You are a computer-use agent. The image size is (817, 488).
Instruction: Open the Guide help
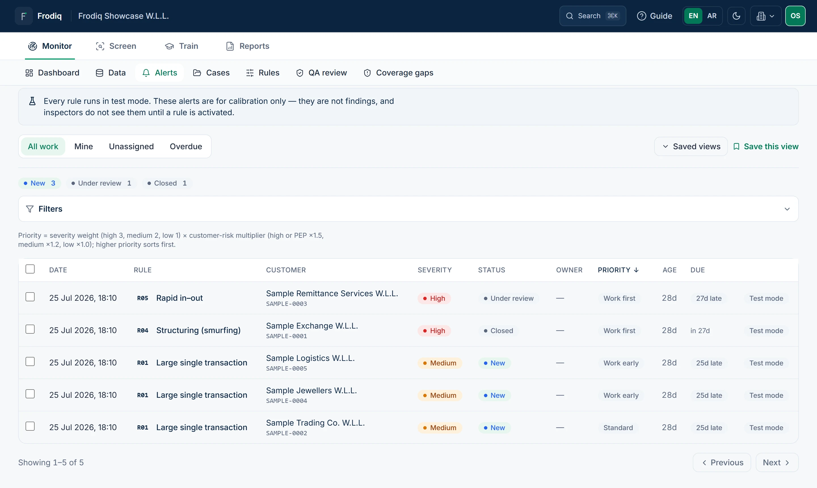pyautogui.click(x=654, y=16)
